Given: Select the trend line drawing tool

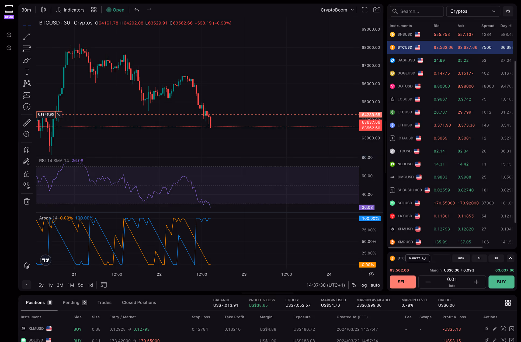Looking at the screenshot, I should (x=27, y=37).
